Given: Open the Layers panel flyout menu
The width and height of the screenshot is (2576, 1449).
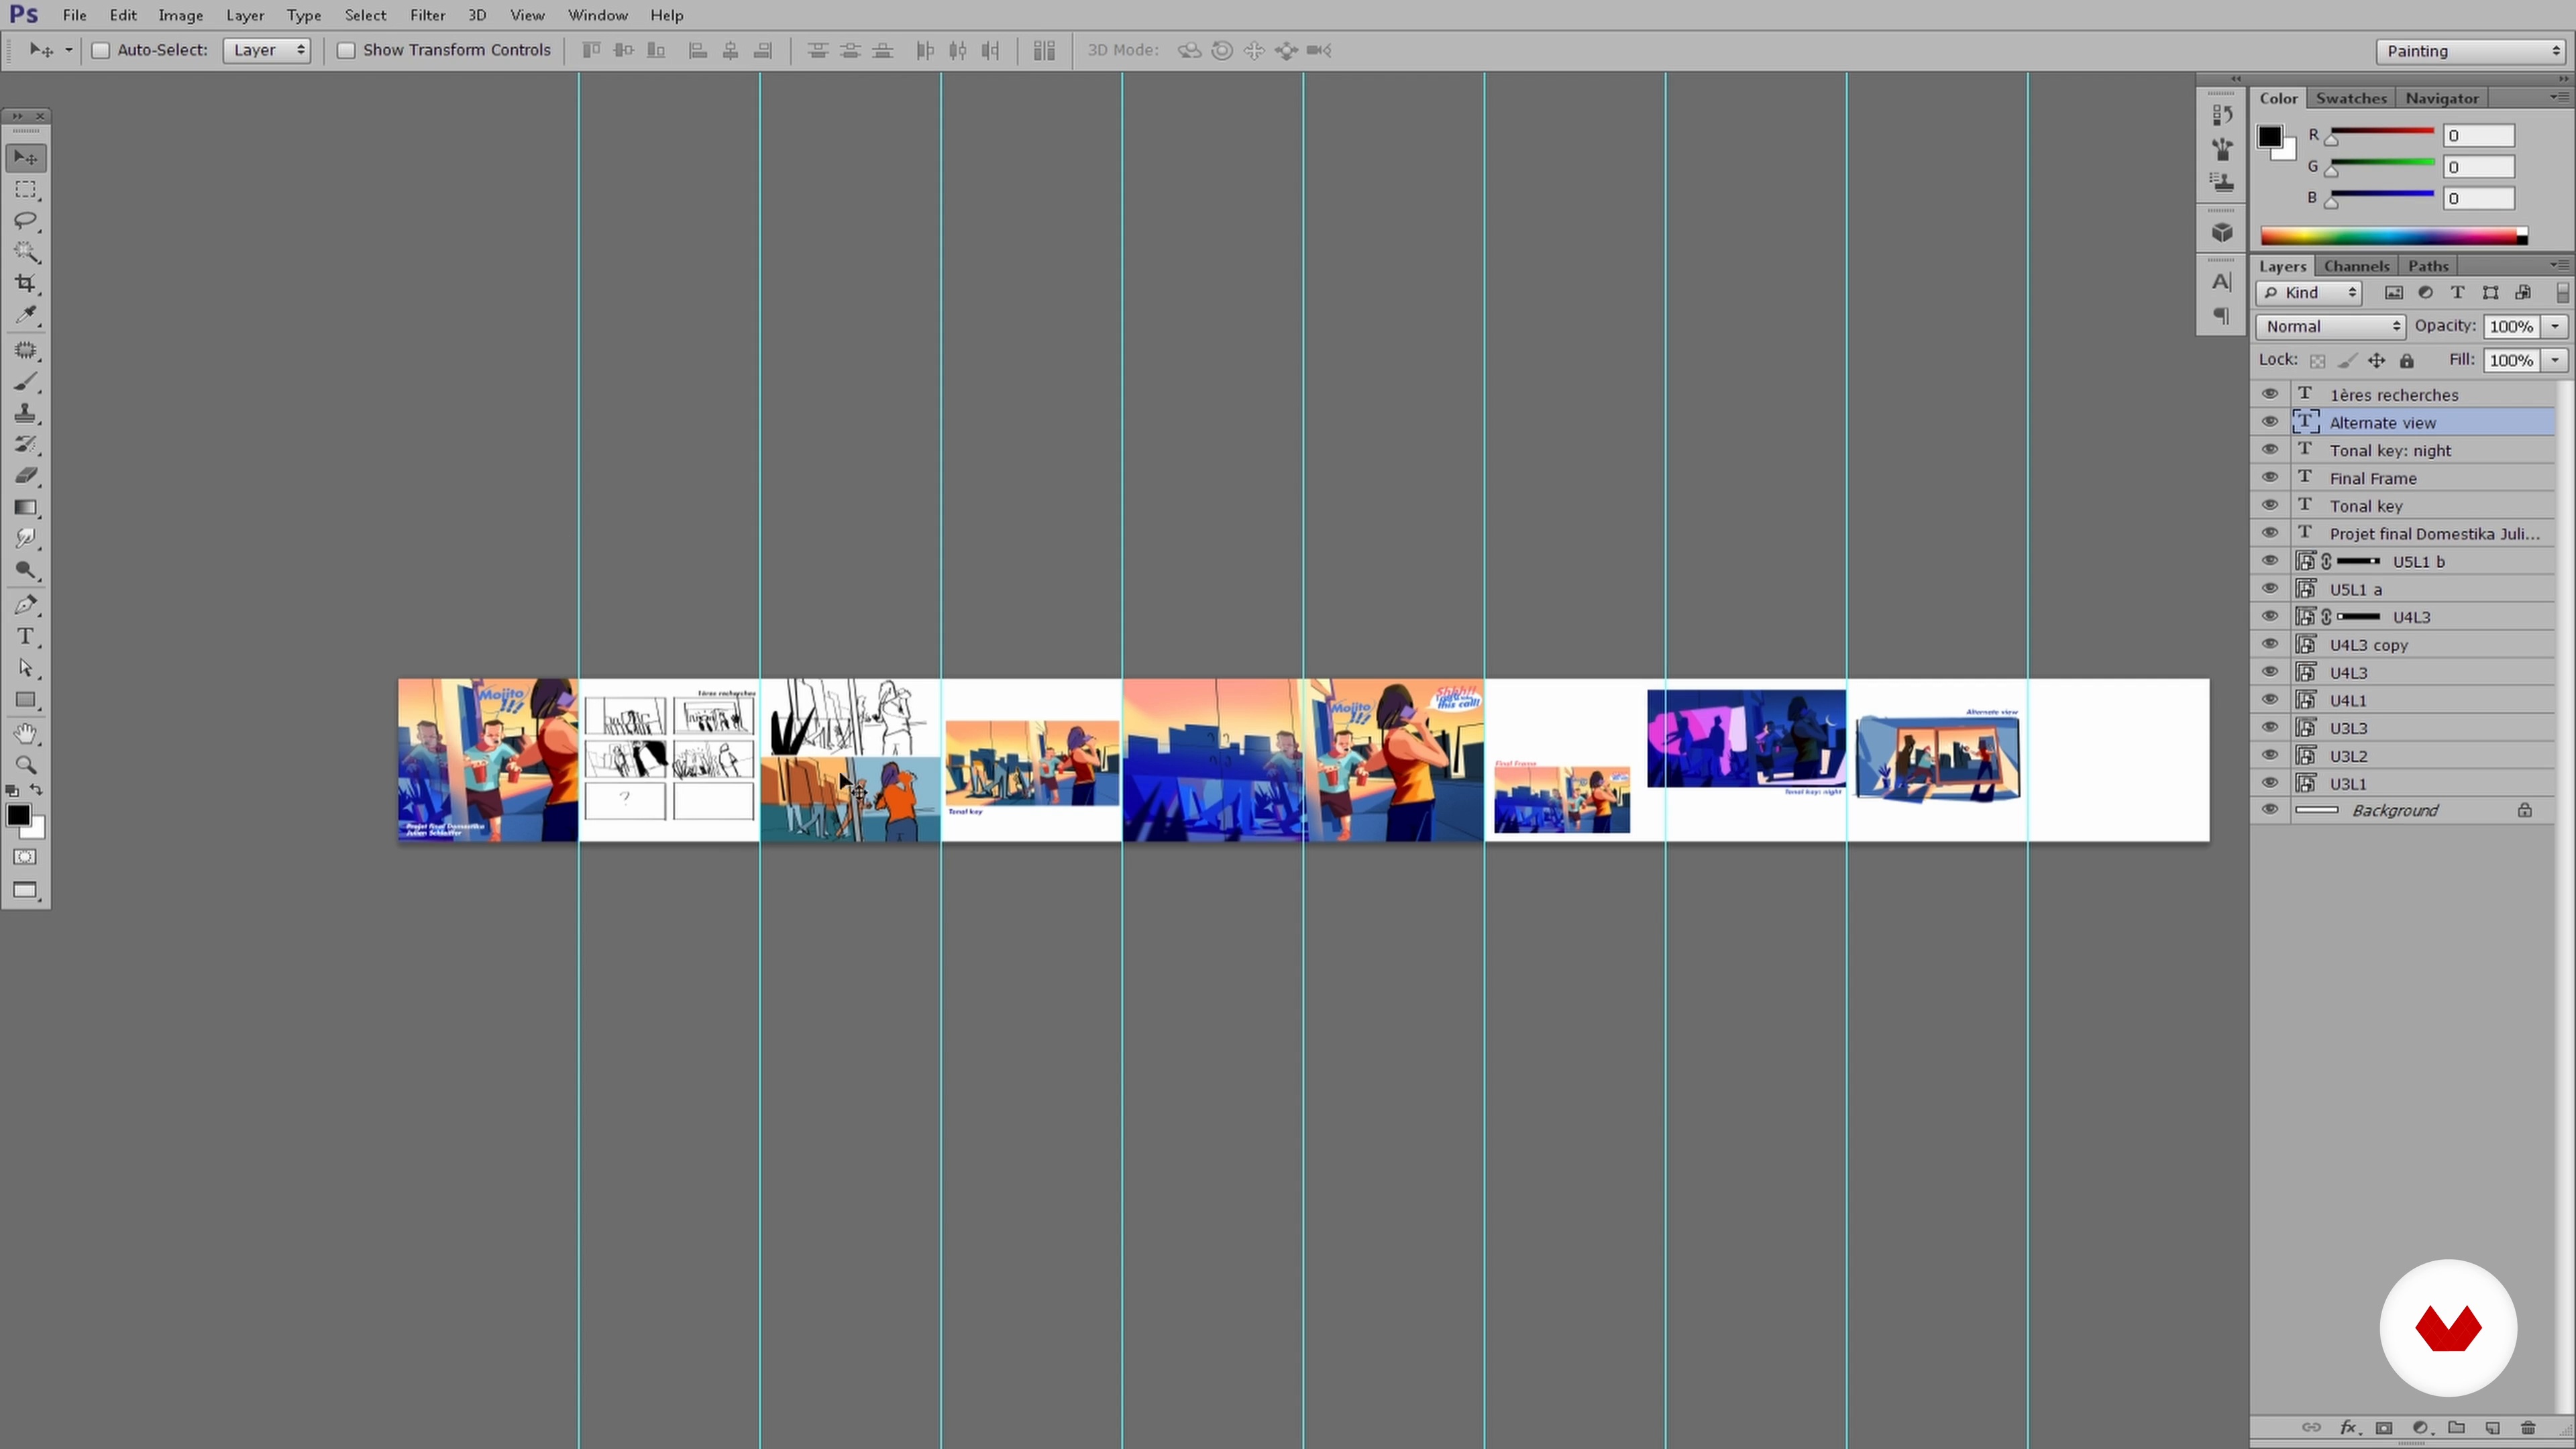Looking at the screenshot, I should 2558,265.
